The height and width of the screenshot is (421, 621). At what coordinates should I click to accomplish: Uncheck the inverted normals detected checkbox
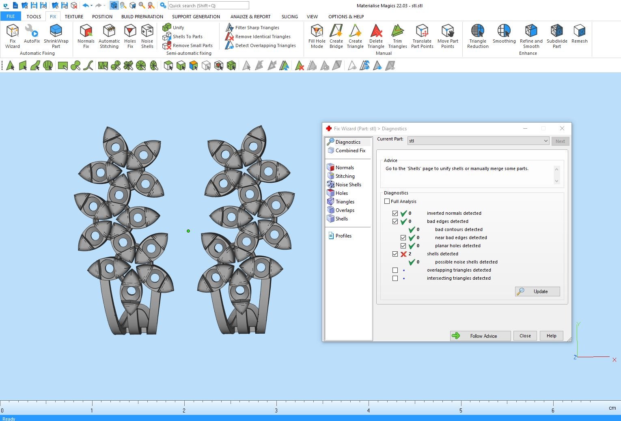coord(395,213)
